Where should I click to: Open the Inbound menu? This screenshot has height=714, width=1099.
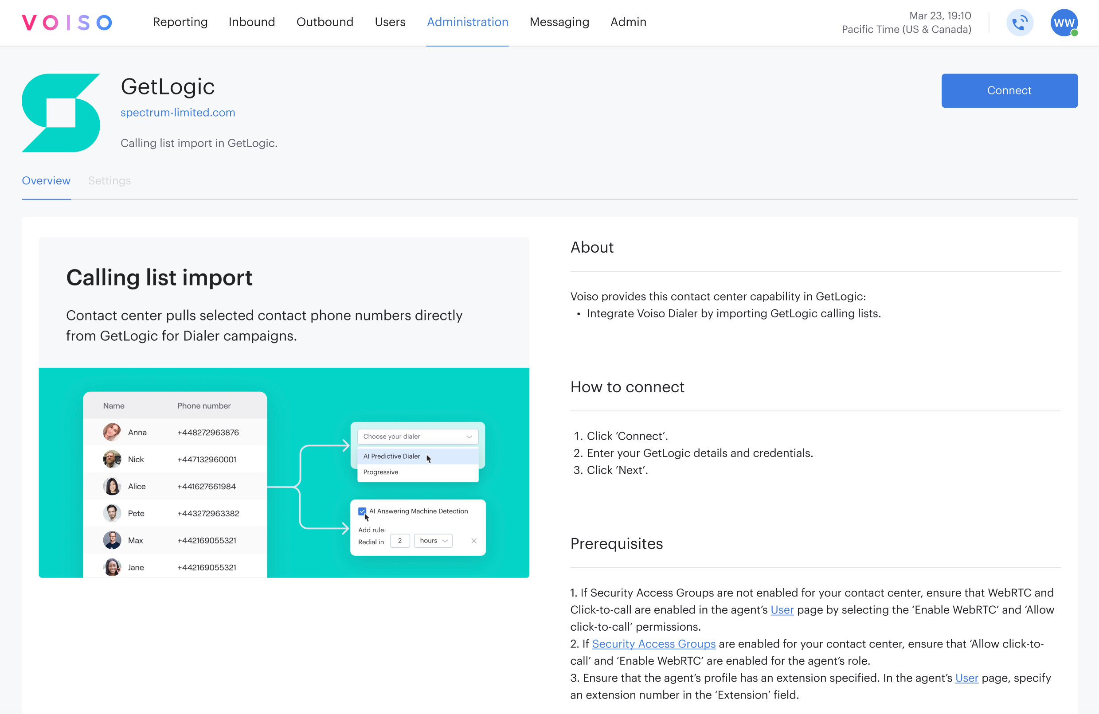pos(252,22)
